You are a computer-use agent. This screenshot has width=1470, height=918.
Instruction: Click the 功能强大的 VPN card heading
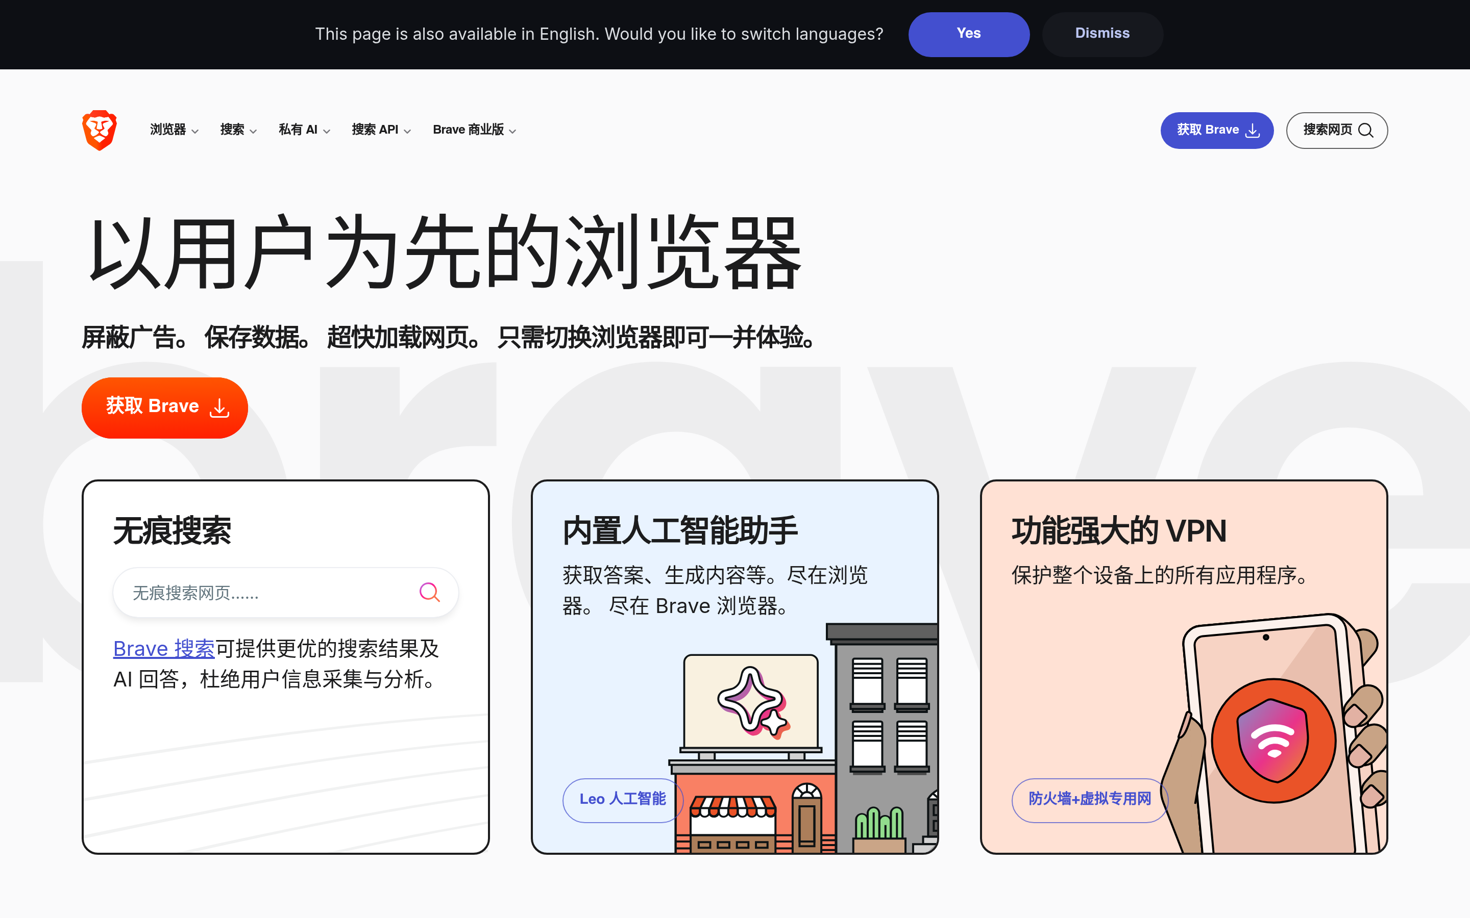pyautogui.click(x=1119, y=530)
